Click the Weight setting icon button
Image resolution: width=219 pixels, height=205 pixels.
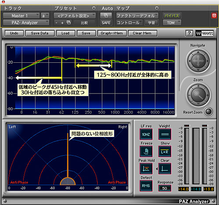pyautogui.click(x=165, y=134)
